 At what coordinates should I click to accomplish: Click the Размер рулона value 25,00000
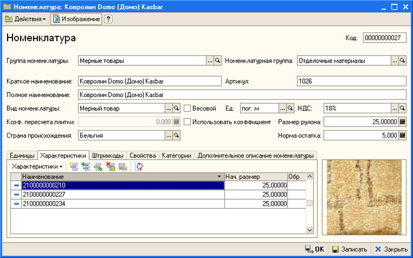(361, 122)
